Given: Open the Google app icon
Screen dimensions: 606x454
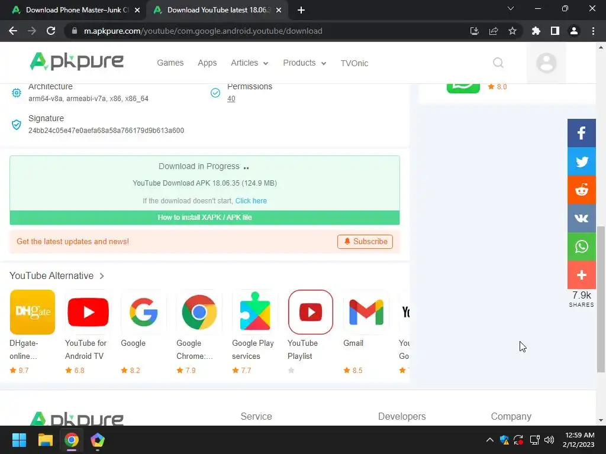Looking at the screenshot, I should pos(143,312).
